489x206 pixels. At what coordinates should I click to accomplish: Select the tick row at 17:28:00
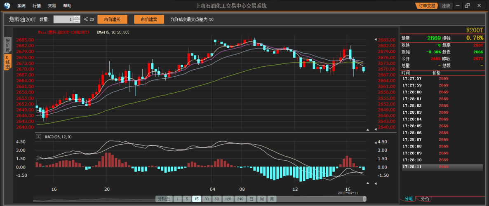[x=442, y=92]
